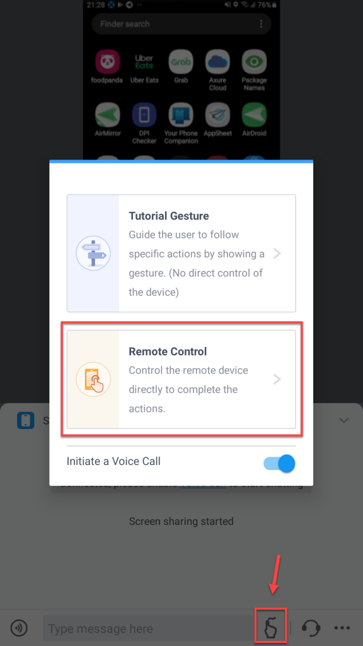Tap the sound wave icon beside message box
Screen dimensions: 363x646
coord(19,628)
